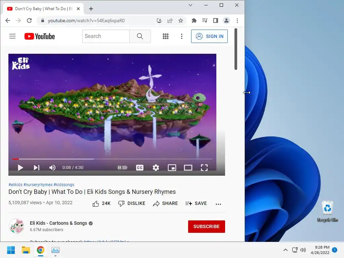Enter full screen mode

tap(204, 168)
